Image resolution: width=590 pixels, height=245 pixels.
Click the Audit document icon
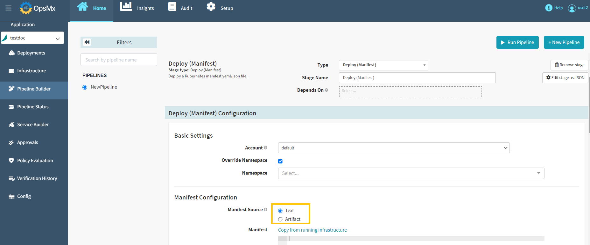[x=172, y=7]
